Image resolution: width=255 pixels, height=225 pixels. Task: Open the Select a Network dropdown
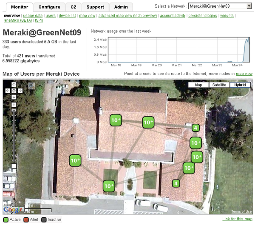pos(220,6)
